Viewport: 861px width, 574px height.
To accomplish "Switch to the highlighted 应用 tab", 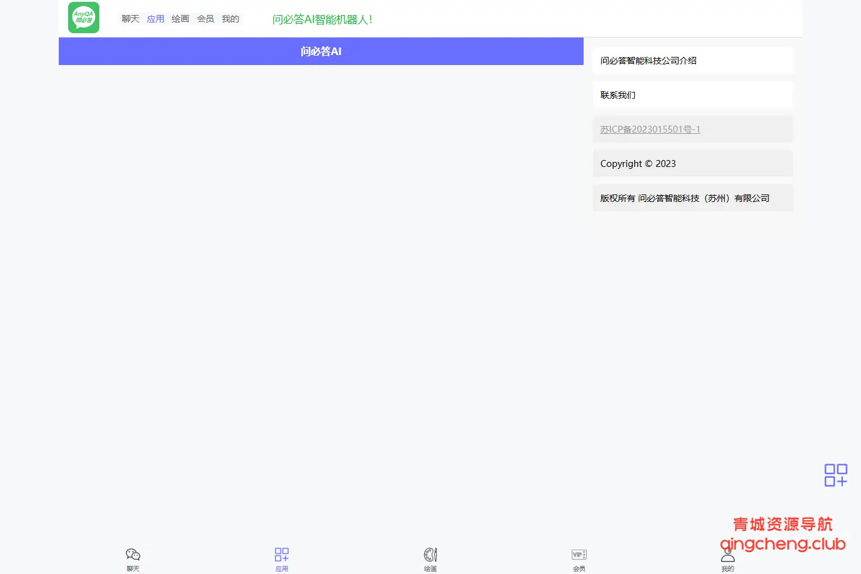I will coord(155,19).
